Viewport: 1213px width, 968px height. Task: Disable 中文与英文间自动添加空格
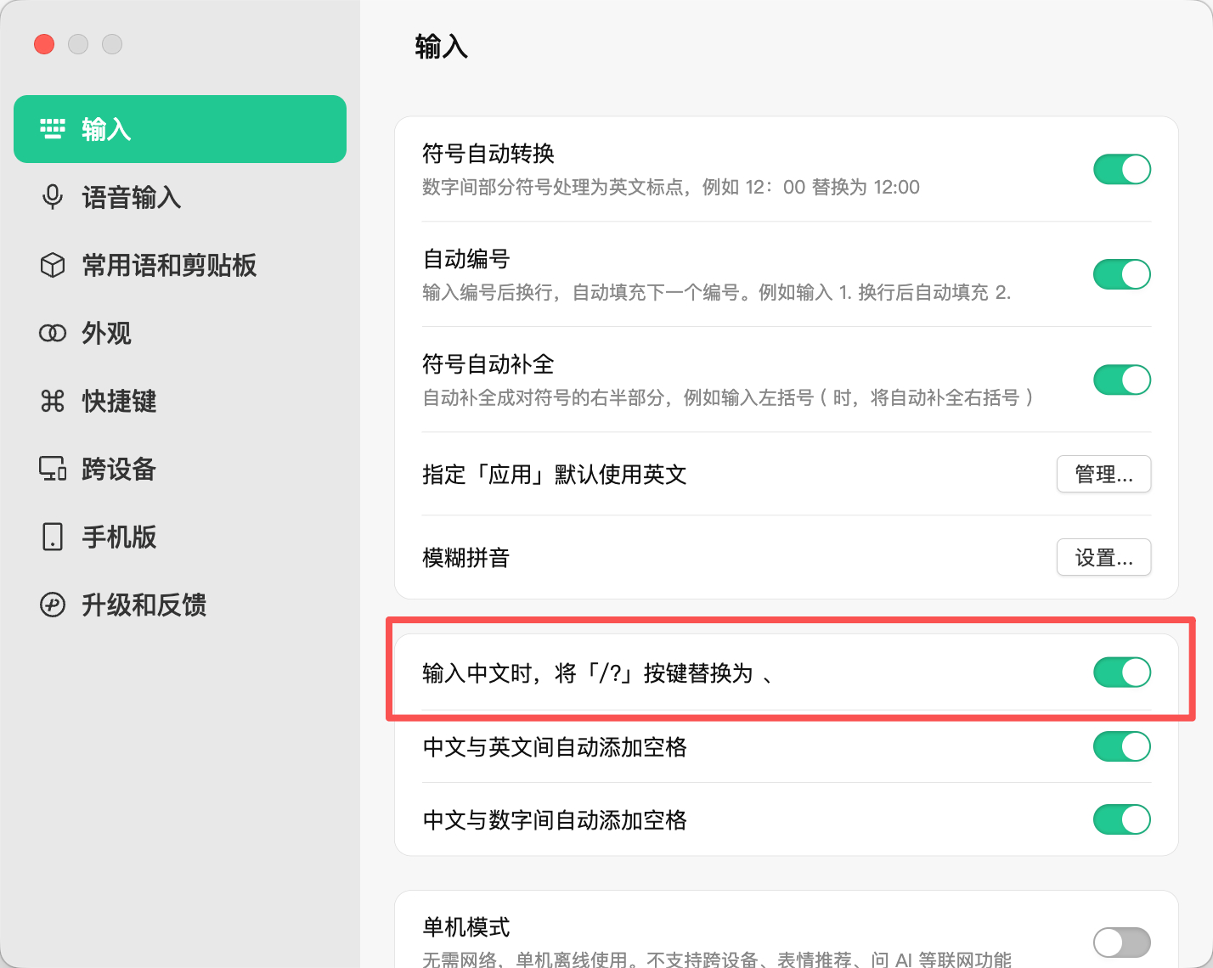coord(1122,746)
